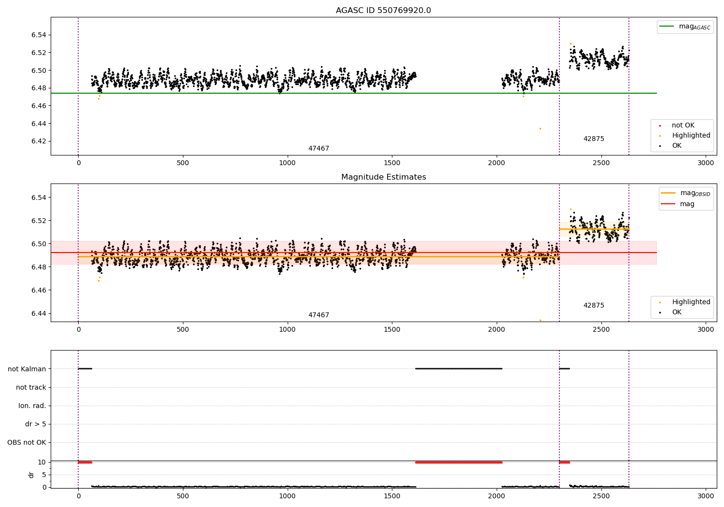This screenshot has height=507, width=724.
Task: Click the orange outlier point near 6.434 in top plot
Action: [x=540, y=128]
